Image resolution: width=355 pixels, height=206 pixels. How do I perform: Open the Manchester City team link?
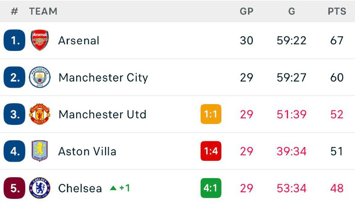(x=103, y=78)
